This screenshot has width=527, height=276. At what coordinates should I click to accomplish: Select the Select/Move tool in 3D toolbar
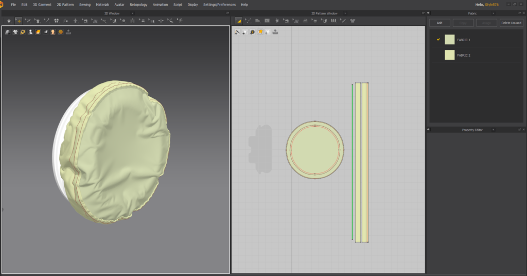pyautogui.click(x=19, y=21)
